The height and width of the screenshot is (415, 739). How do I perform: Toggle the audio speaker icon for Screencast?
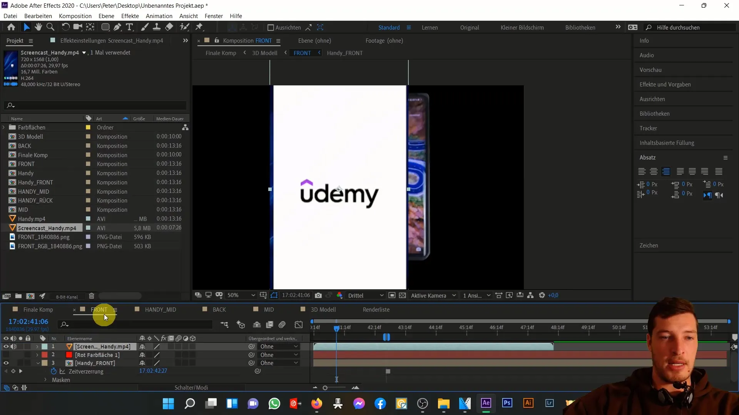tap(14, 346)
